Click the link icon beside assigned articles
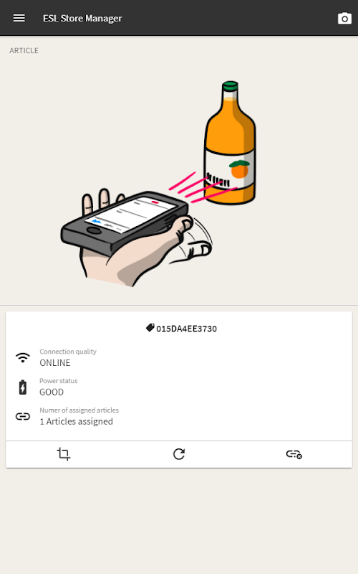 point(23,416)
